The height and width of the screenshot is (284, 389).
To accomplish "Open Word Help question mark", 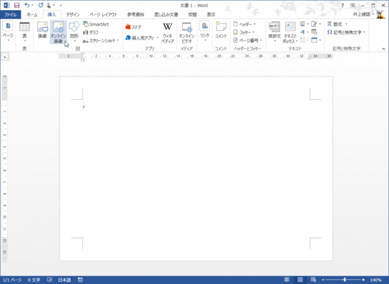I will pos(342,5).
